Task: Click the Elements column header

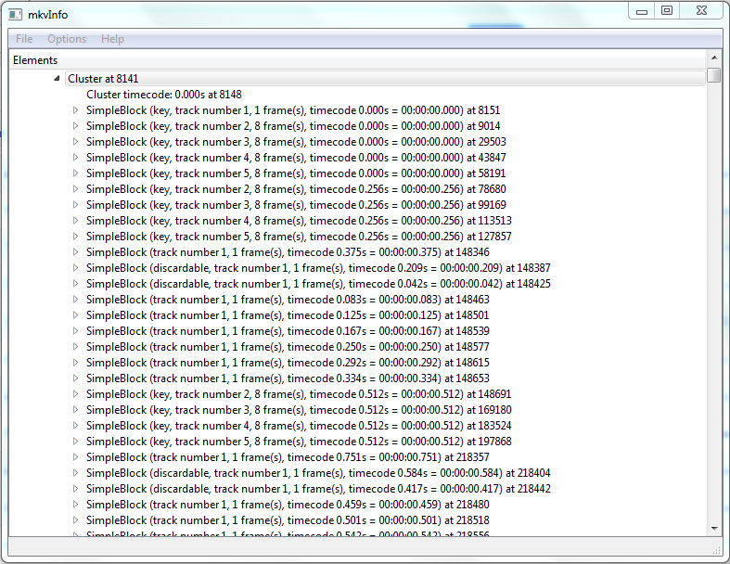Action: pyautogui.click(x=357, y=60)
